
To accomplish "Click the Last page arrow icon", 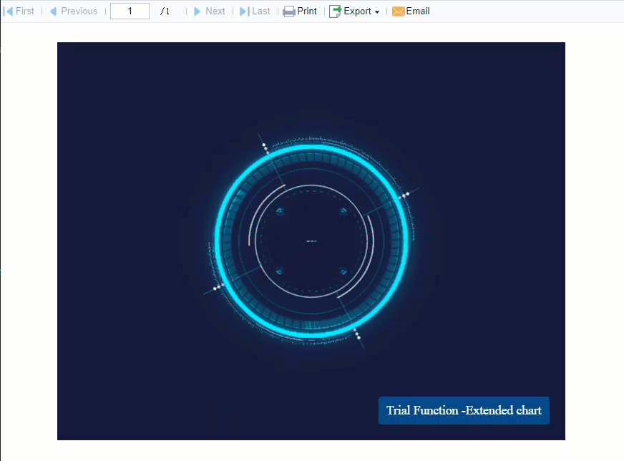I will click(x=244, y=11).
